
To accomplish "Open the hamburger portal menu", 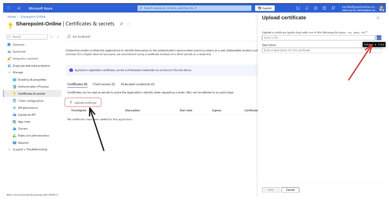I will [19, 8].
